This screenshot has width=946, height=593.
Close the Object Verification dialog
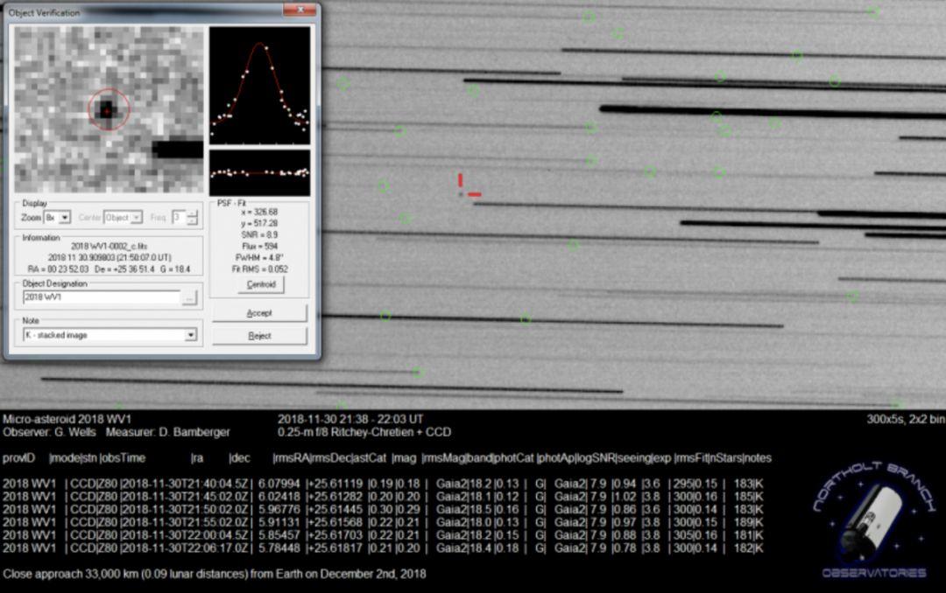(300, 11)
